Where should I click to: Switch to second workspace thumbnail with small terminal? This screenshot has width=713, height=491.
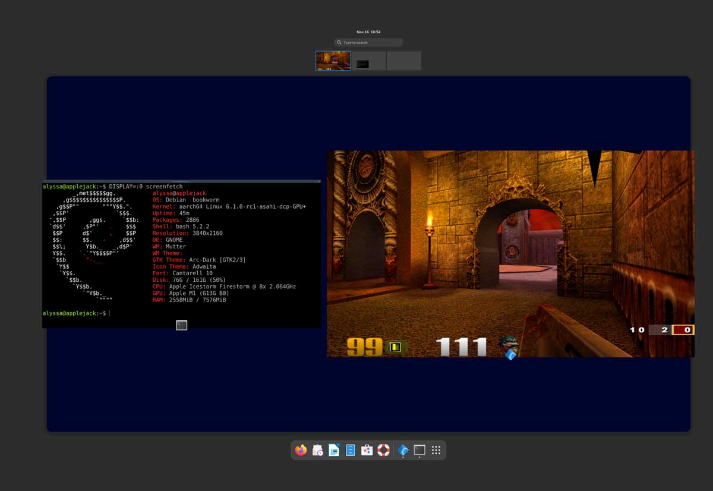[368, 61]
